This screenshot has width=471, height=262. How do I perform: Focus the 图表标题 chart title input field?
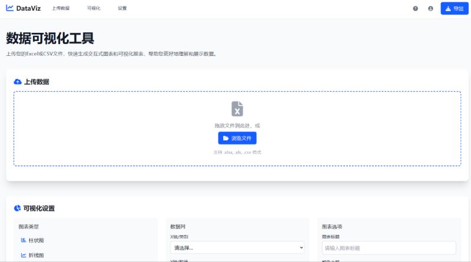click(x=389, y=248)
